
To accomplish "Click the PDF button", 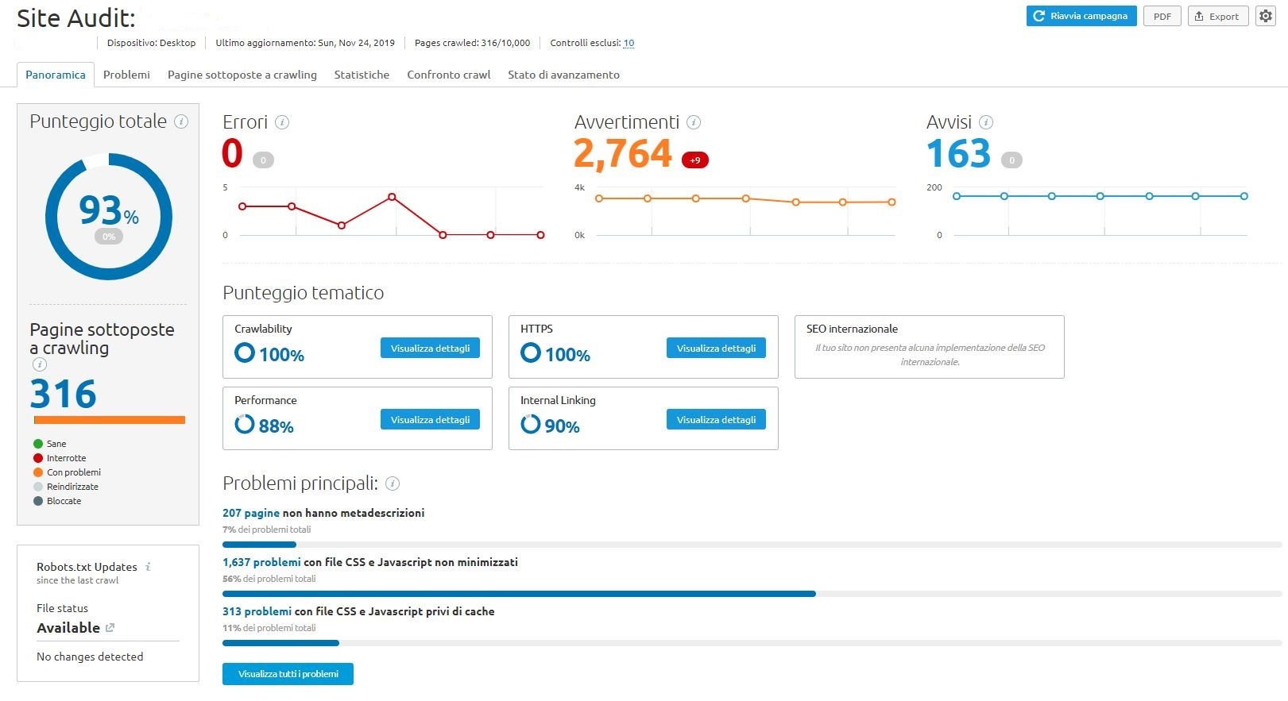I will coord(1162,16).
